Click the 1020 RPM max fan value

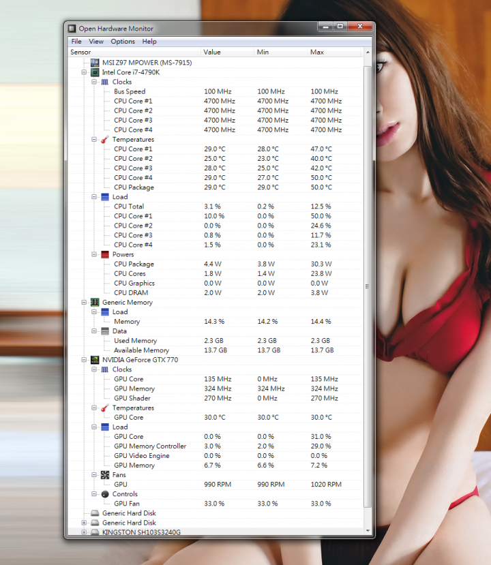326,485
